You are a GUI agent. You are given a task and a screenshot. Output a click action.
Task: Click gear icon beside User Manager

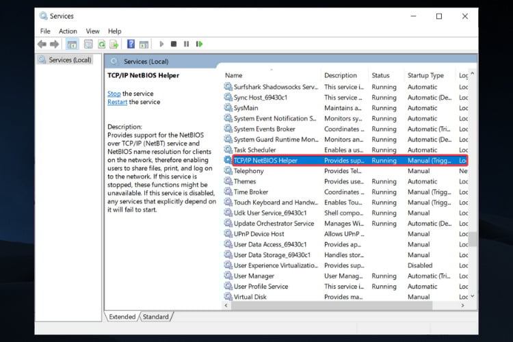[228, 276]
